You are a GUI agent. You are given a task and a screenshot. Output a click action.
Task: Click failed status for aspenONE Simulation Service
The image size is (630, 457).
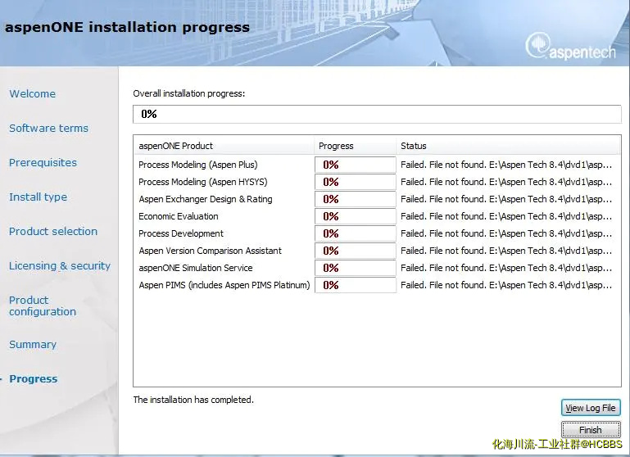tap(506, 268)
